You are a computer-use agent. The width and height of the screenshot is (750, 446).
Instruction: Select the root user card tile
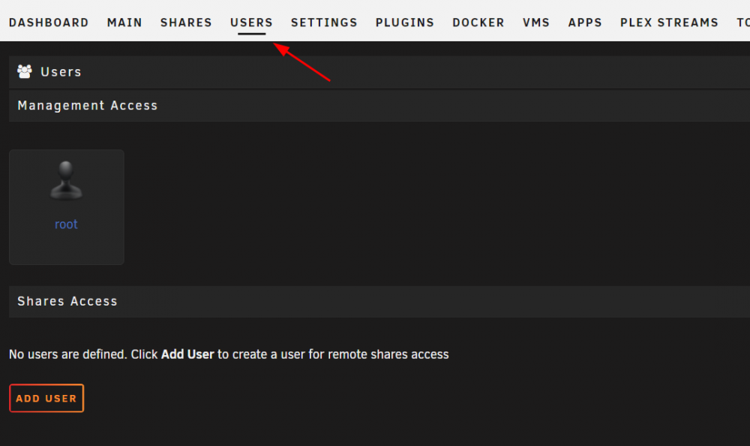click(67, 207)
